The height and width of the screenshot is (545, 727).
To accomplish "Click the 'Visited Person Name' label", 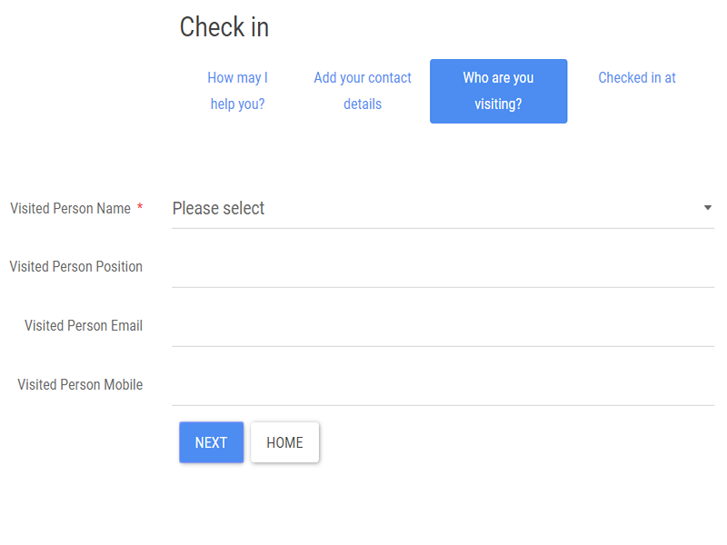I will [x=70, y=208].
